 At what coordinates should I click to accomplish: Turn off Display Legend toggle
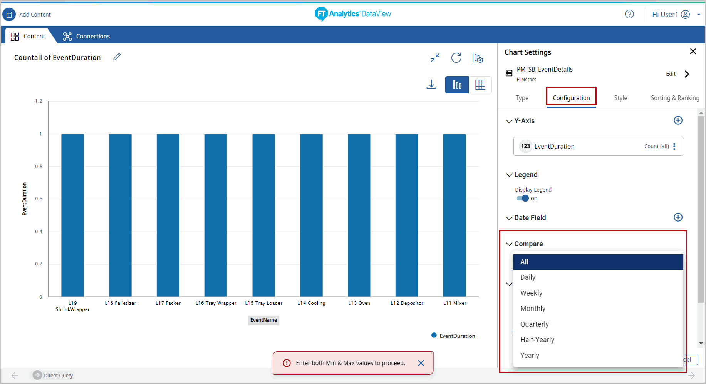(523, 199)
